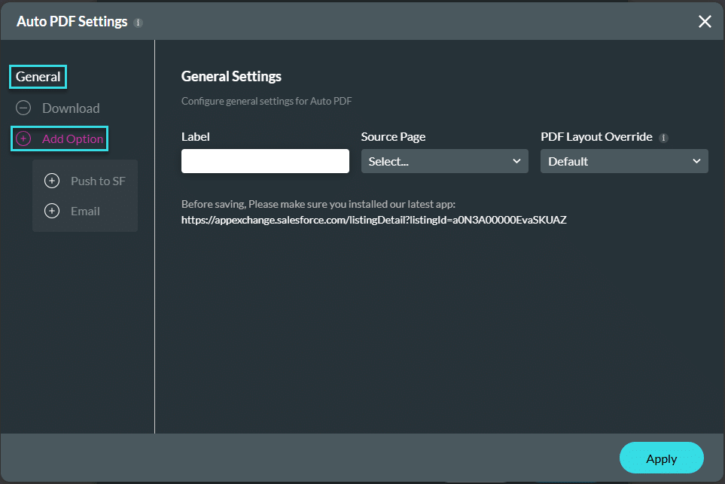Choose the Push to SF option
Image resolution: width=725 pixels, height=484 pixels.
[x=98, y=181]
